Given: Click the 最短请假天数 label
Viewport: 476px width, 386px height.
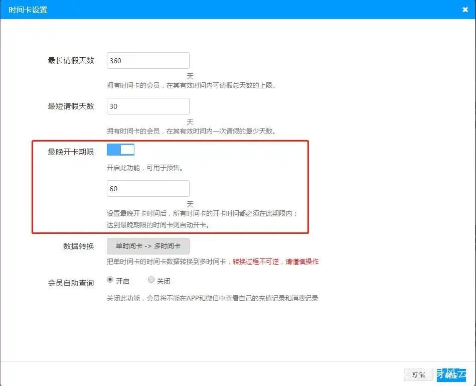Looking at the screenshot, I should [71, 106].
